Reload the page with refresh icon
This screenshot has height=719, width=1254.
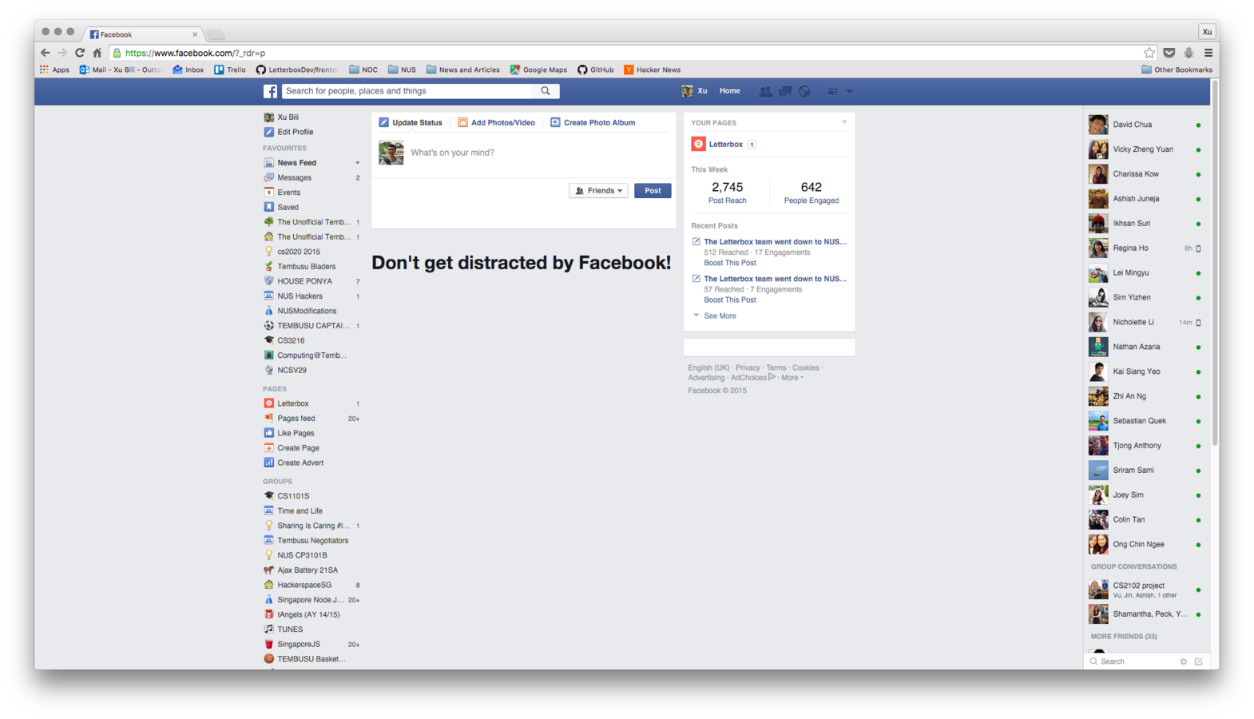click(x=80, y=53)
